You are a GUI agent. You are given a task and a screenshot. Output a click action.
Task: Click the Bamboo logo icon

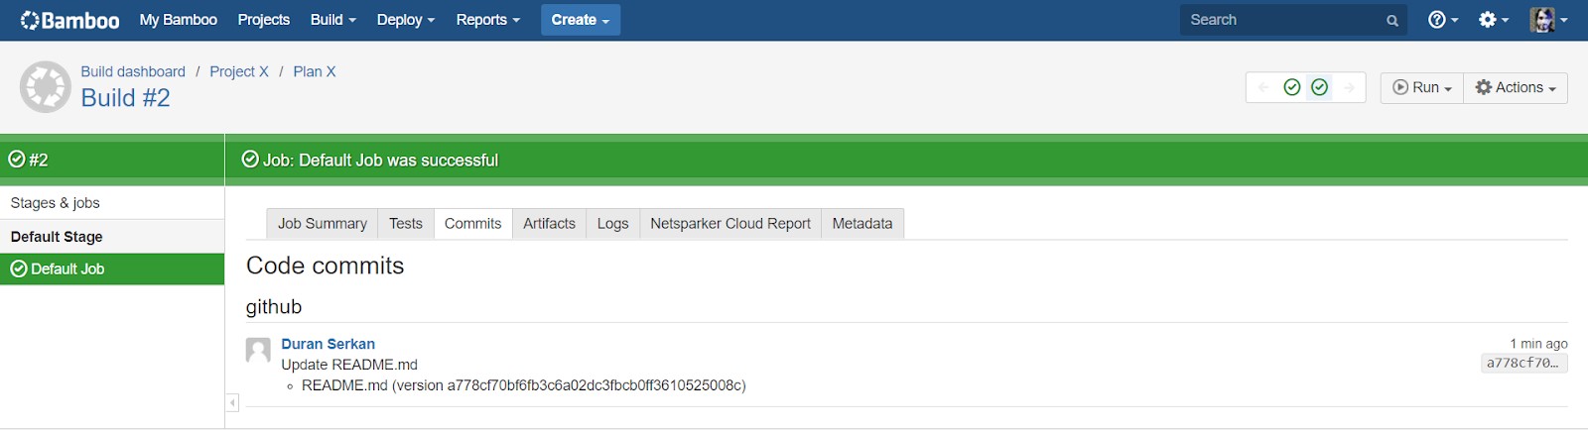(x=30, y=20)
